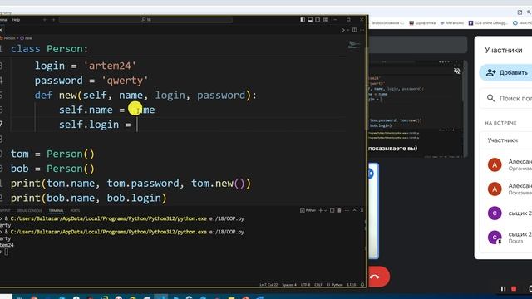Switch to the DEBUG CONSOLE tab
Image resolution: width=532 pixels, height=299 pixels.
(30, 210)
